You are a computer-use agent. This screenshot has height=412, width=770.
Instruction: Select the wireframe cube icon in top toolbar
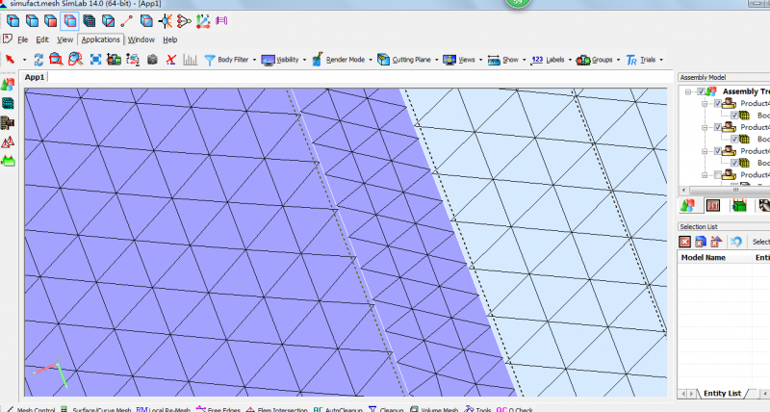pos(69,20)
